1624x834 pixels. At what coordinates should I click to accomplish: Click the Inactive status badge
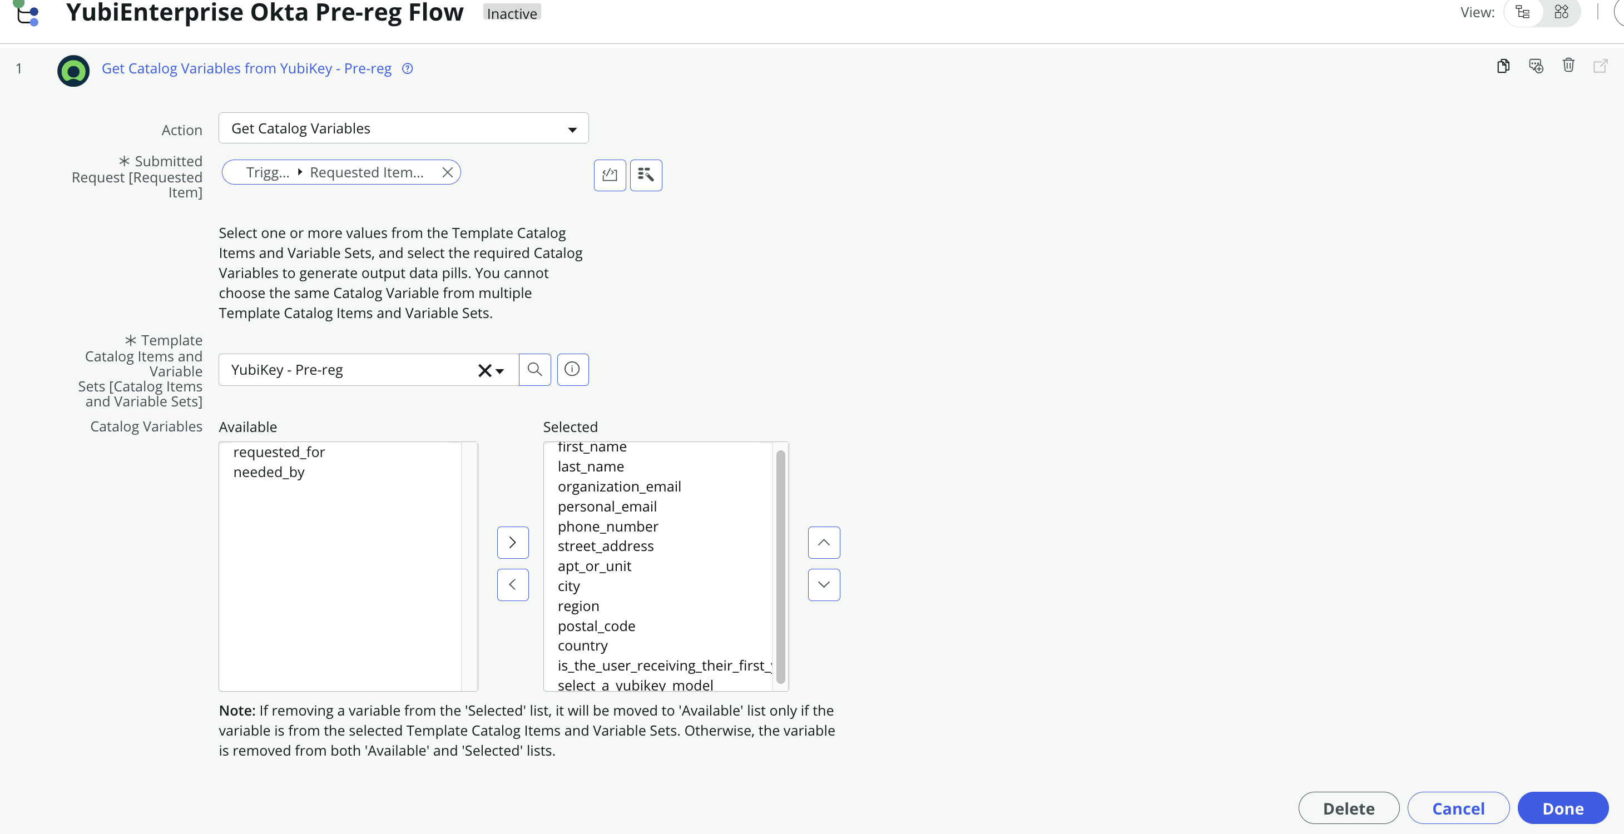(512, 13)
